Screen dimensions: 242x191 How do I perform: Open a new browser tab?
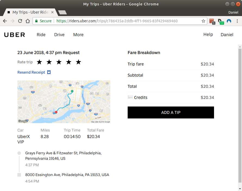(x=62, y=12)
